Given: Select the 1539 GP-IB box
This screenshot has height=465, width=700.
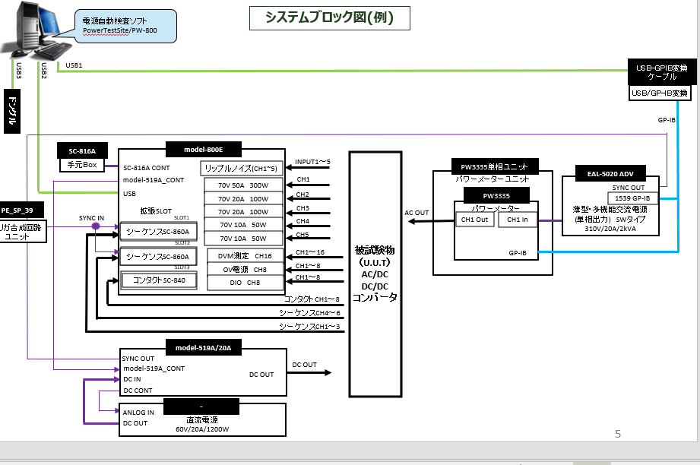Looking at the screenshot, I should pos(634,198).
